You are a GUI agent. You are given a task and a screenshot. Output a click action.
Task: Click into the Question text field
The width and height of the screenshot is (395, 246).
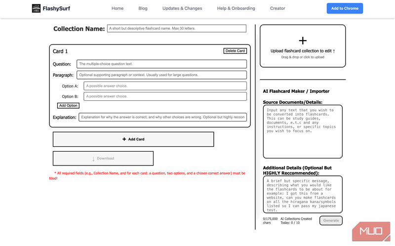(x=161, y=64)
